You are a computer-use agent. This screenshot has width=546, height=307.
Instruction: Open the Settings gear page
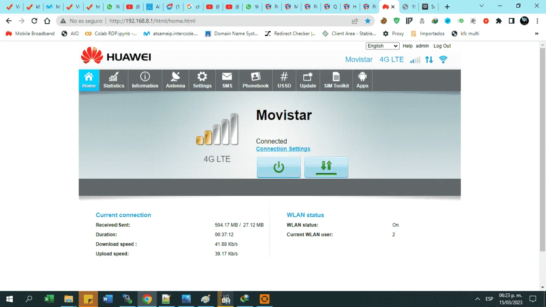pyautogui.click(x=202, y=80)
